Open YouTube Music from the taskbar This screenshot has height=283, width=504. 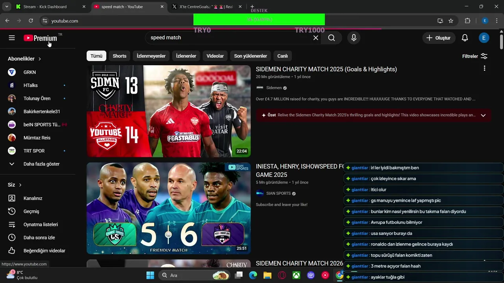point(325,275)
